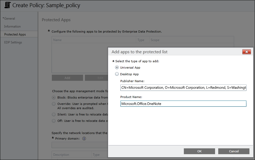Select the Universal App radio button
The image size is (255, 160).
pyautogui.click(x=117, y=68)
